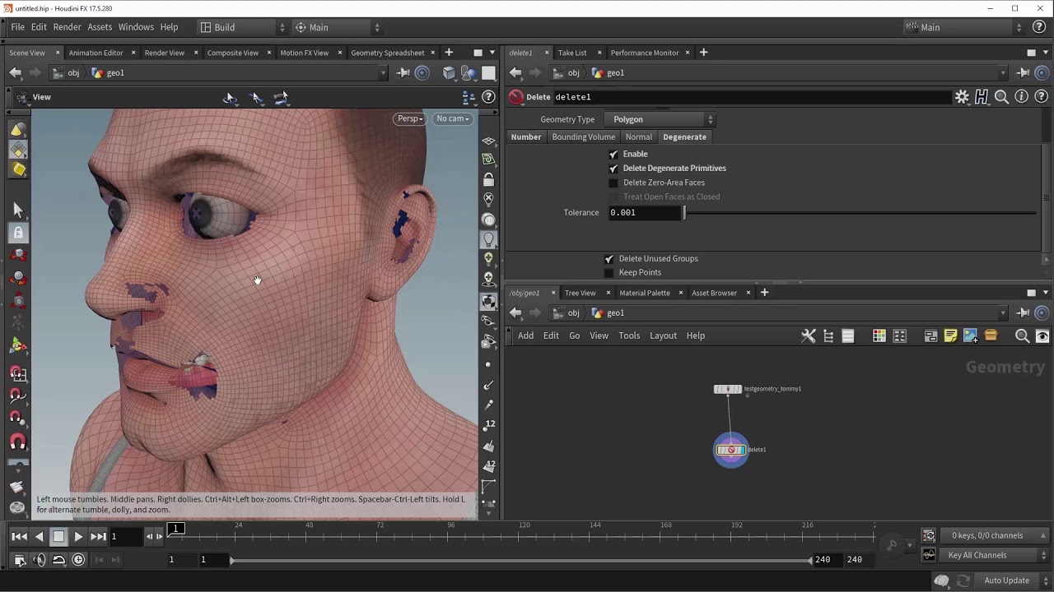Open the Windows menu
Screen dimensions: 1054x592
pyautogui.click(x=136, y=27)
